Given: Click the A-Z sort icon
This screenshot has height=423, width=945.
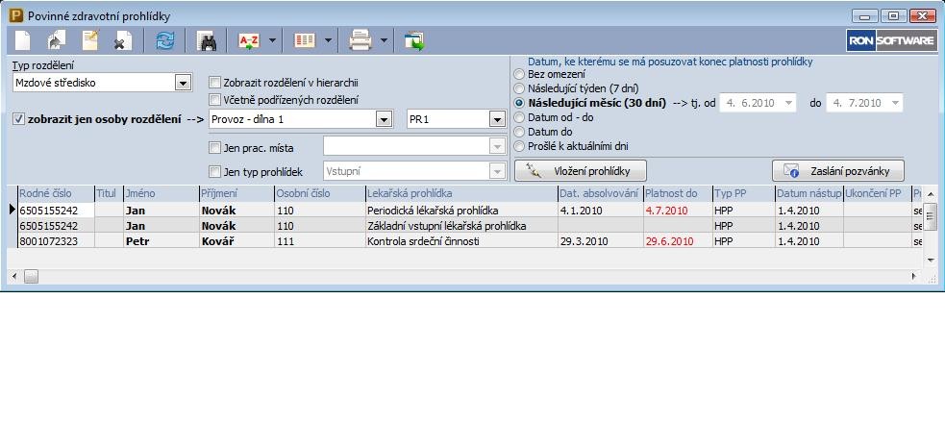Looking at the screenshot, I should point(249,40).
